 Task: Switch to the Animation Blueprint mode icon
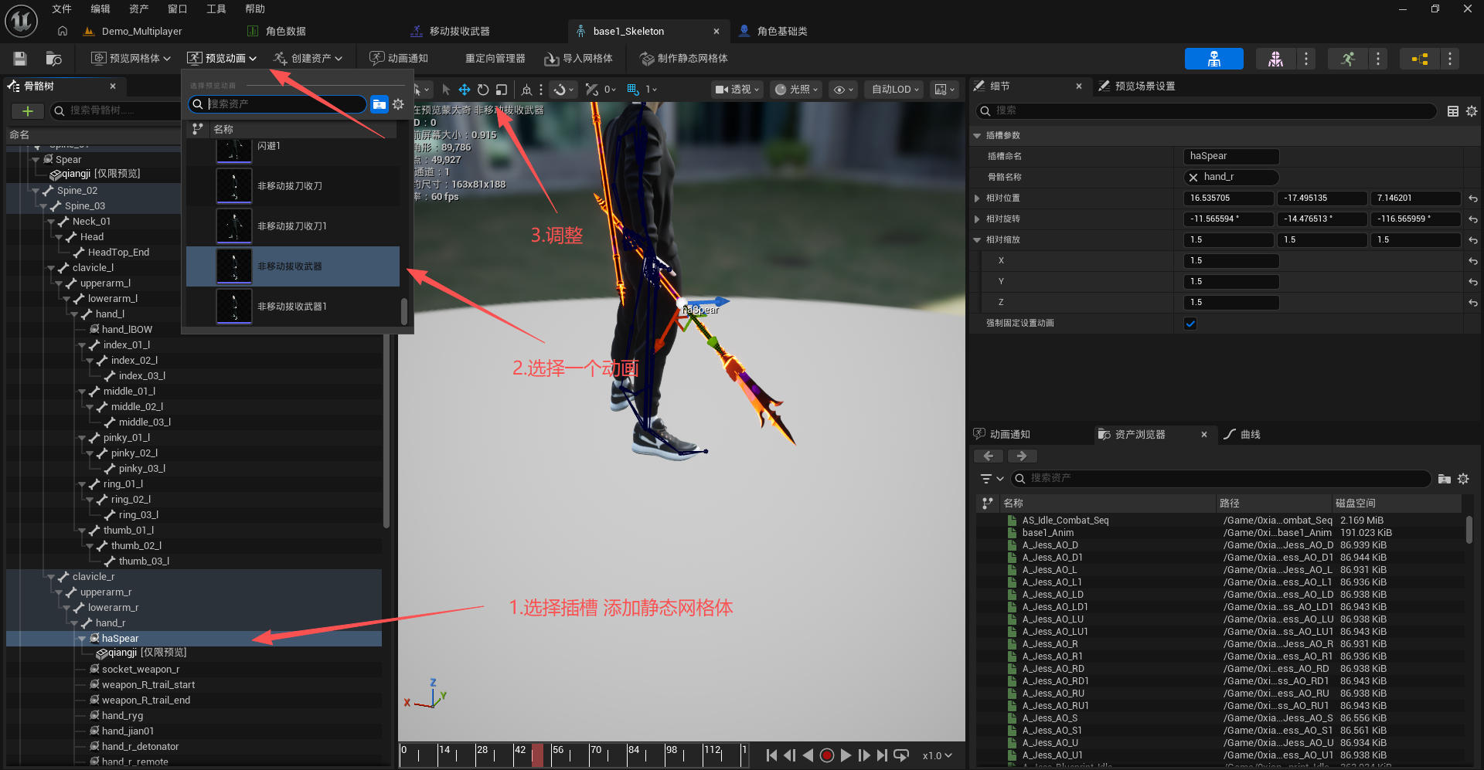(1420, 59)
